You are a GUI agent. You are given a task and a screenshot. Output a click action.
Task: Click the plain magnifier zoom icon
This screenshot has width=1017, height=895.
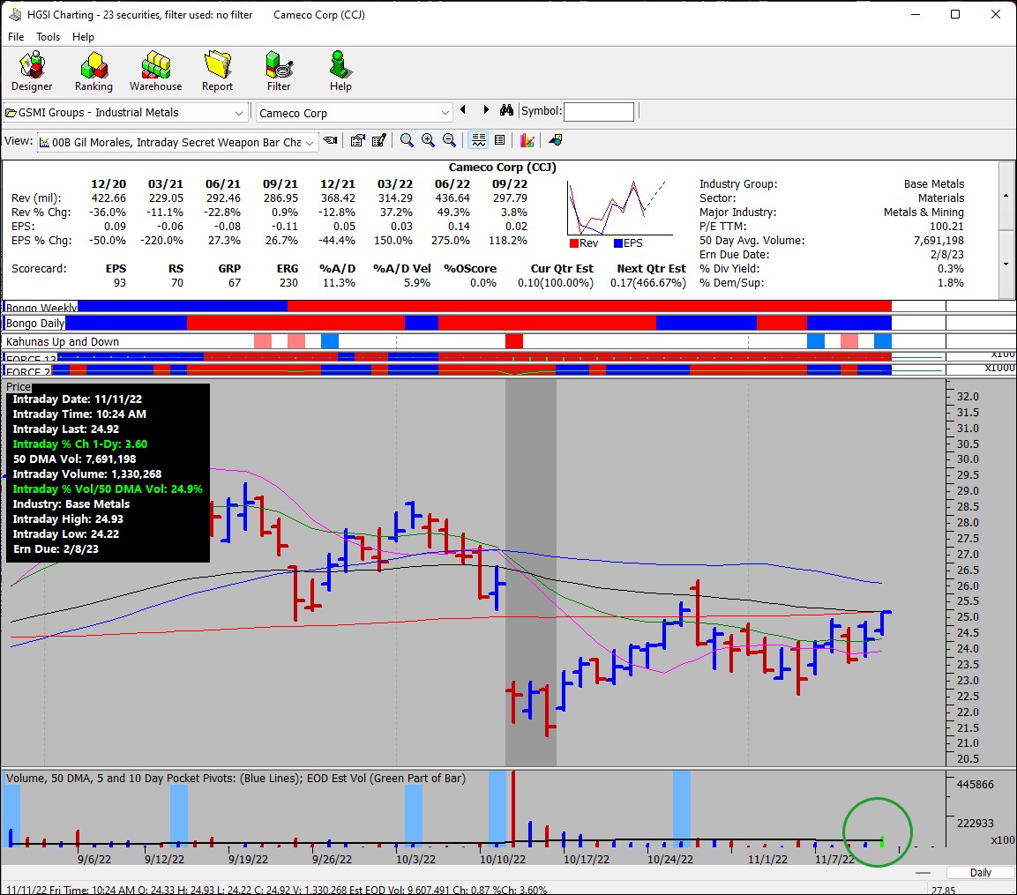407,140
